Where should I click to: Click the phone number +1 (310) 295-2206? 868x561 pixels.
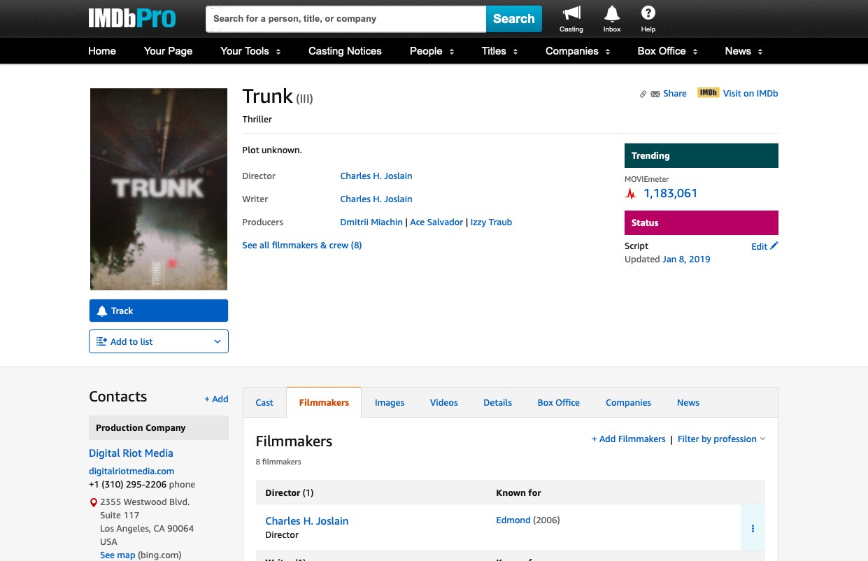pos(128,485)
